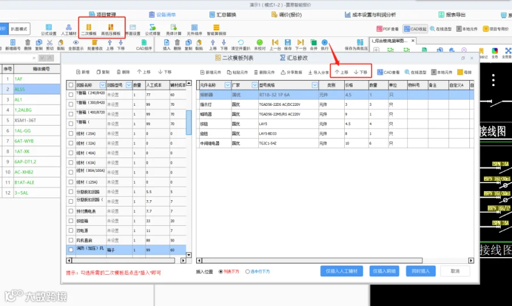The image size is (512, 306).
Task: Check the select-all checkbox in 回路名称 header
Action: [x=71, y=85]
